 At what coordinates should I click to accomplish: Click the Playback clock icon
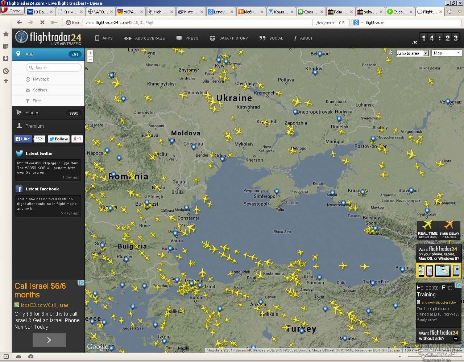click(x=28, y=79)
